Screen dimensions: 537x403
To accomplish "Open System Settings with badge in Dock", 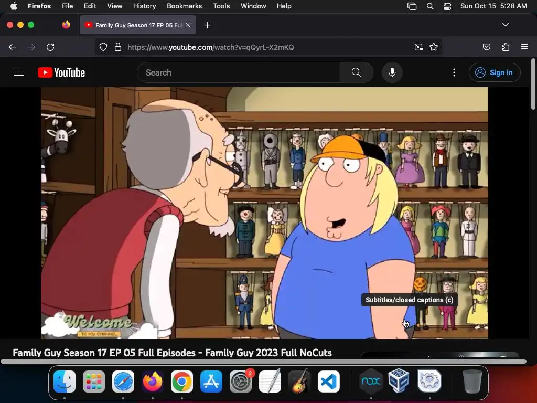I will 241,381.
